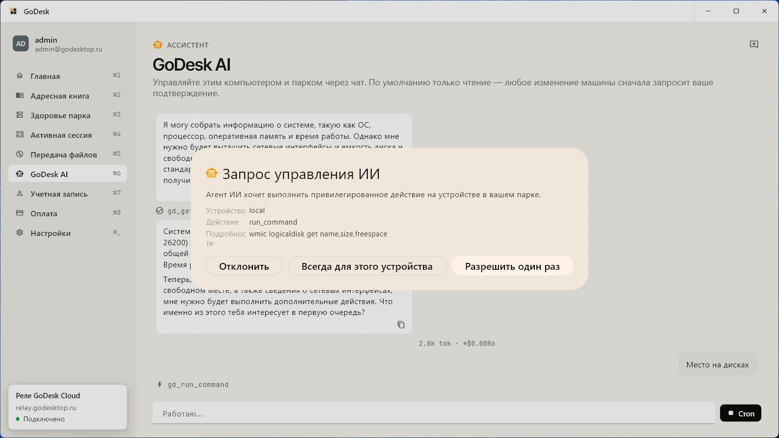Click admin@godesktop.ru account email
779x438 pixels.
(68, 49)
